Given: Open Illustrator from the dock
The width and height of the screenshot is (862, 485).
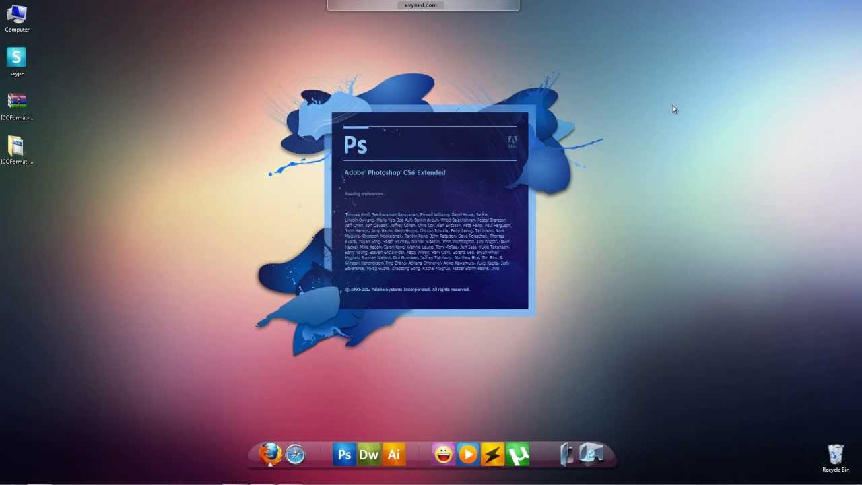Looking at the screenshot, I should tap(393, 455).
